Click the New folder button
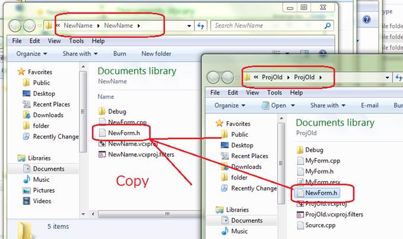 click(x=156, y=54)
